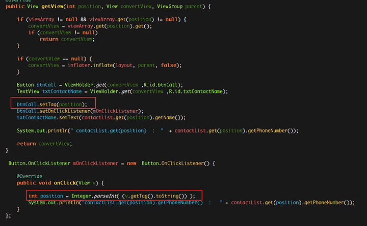Click the closing '};' of the listener
This screenshot has height=226, width=367.
point(8,216)
